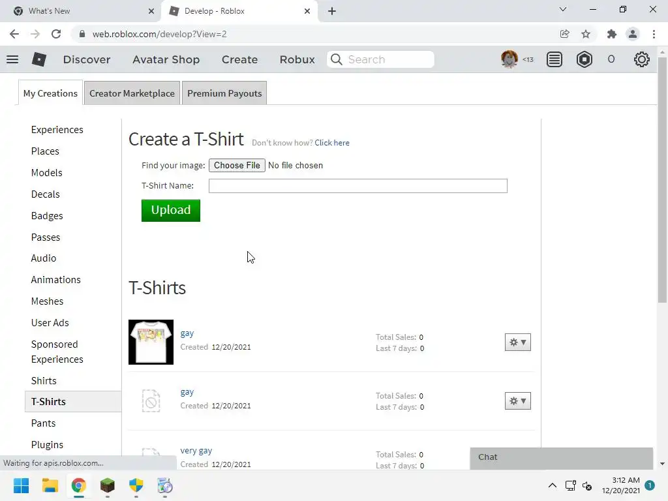The height and width of the screenshot is (501, 668).
Task: Click the Minecraft block taskbar icon
Action: click(x=108, y=485)
